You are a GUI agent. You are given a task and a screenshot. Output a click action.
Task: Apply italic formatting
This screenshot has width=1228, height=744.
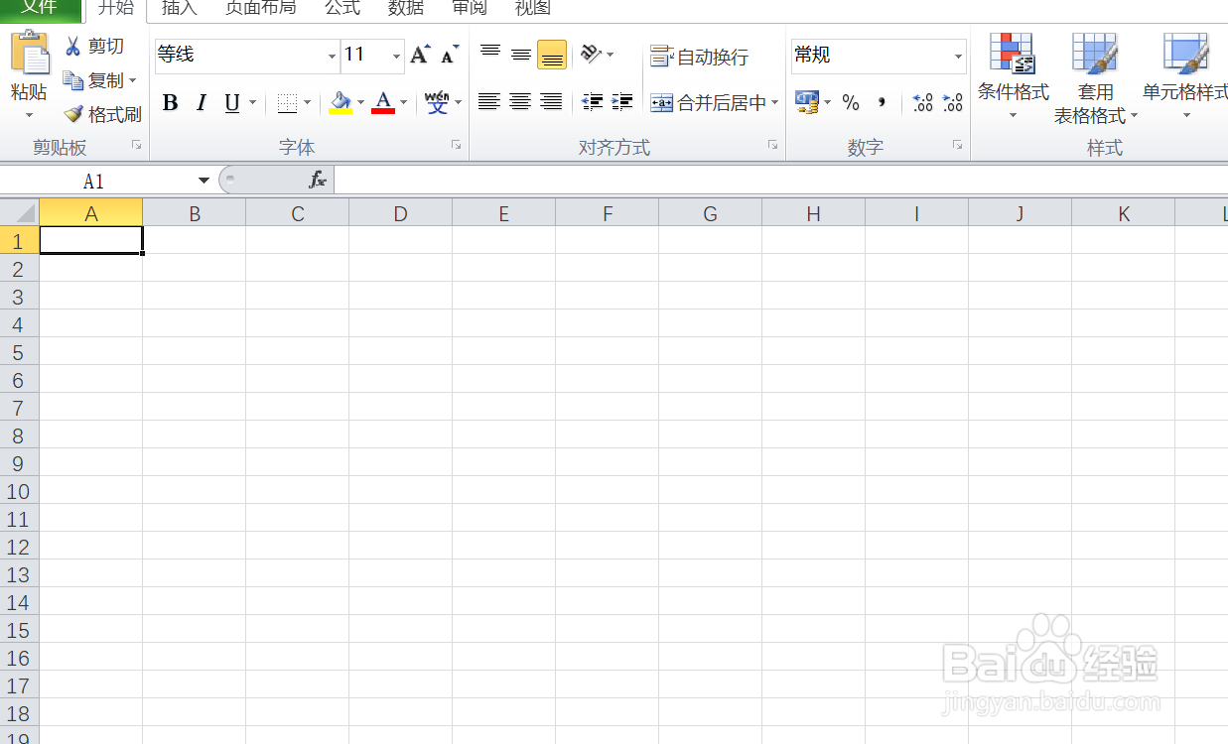pos(201,102)
